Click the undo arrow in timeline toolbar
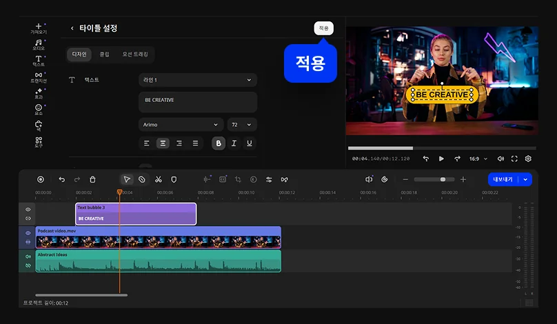 point(62,179)
